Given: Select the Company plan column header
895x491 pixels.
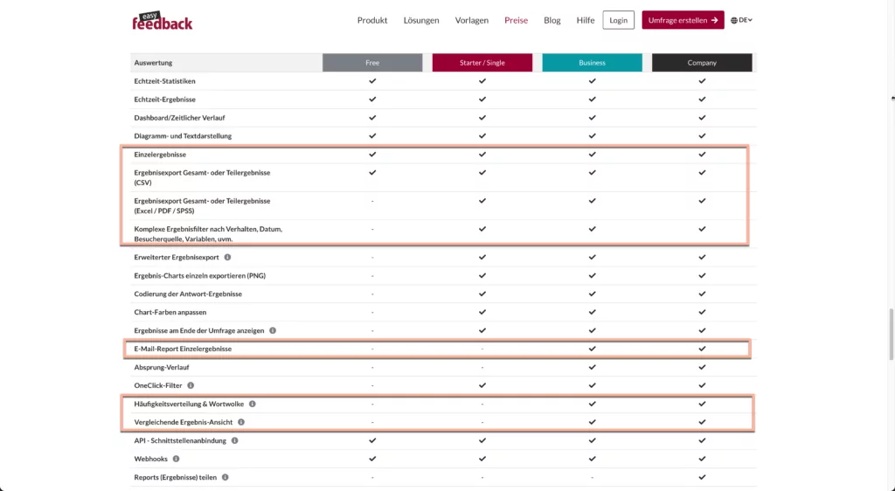Looking at the screenshot, I should (702, 63).
